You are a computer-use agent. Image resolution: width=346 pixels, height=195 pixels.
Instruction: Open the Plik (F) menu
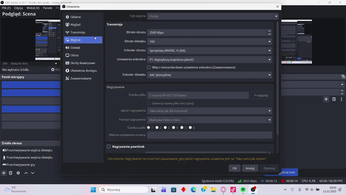click(6, 8)
